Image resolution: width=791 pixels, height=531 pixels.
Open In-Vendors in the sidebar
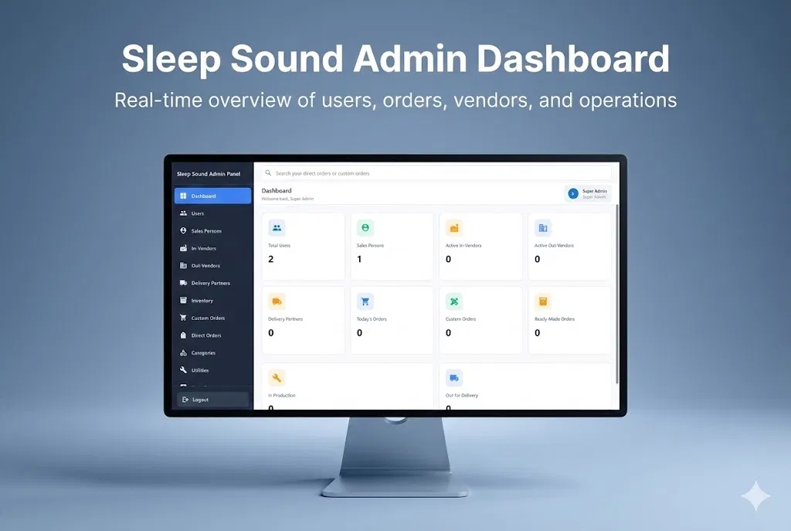click(212, 248)
